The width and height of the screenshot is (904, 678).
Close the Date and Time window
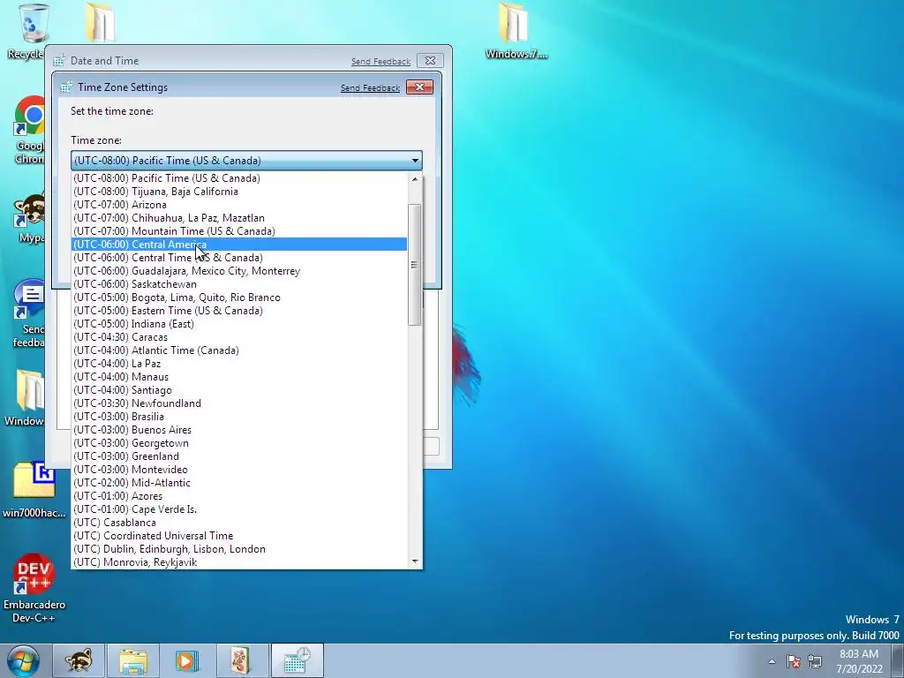point(430,61)
